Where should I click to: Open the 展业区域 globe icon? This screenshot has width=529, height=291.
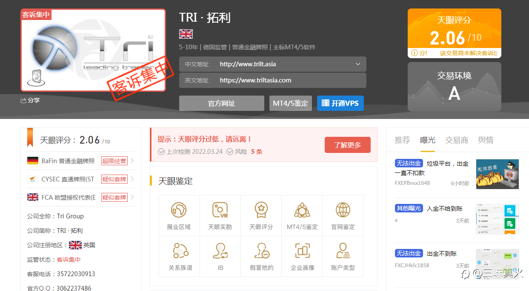click(179, 210)
